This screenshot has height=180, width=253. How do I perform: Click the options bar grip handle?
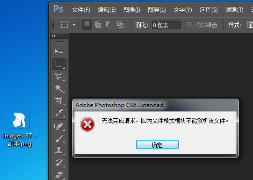(53, 25)
